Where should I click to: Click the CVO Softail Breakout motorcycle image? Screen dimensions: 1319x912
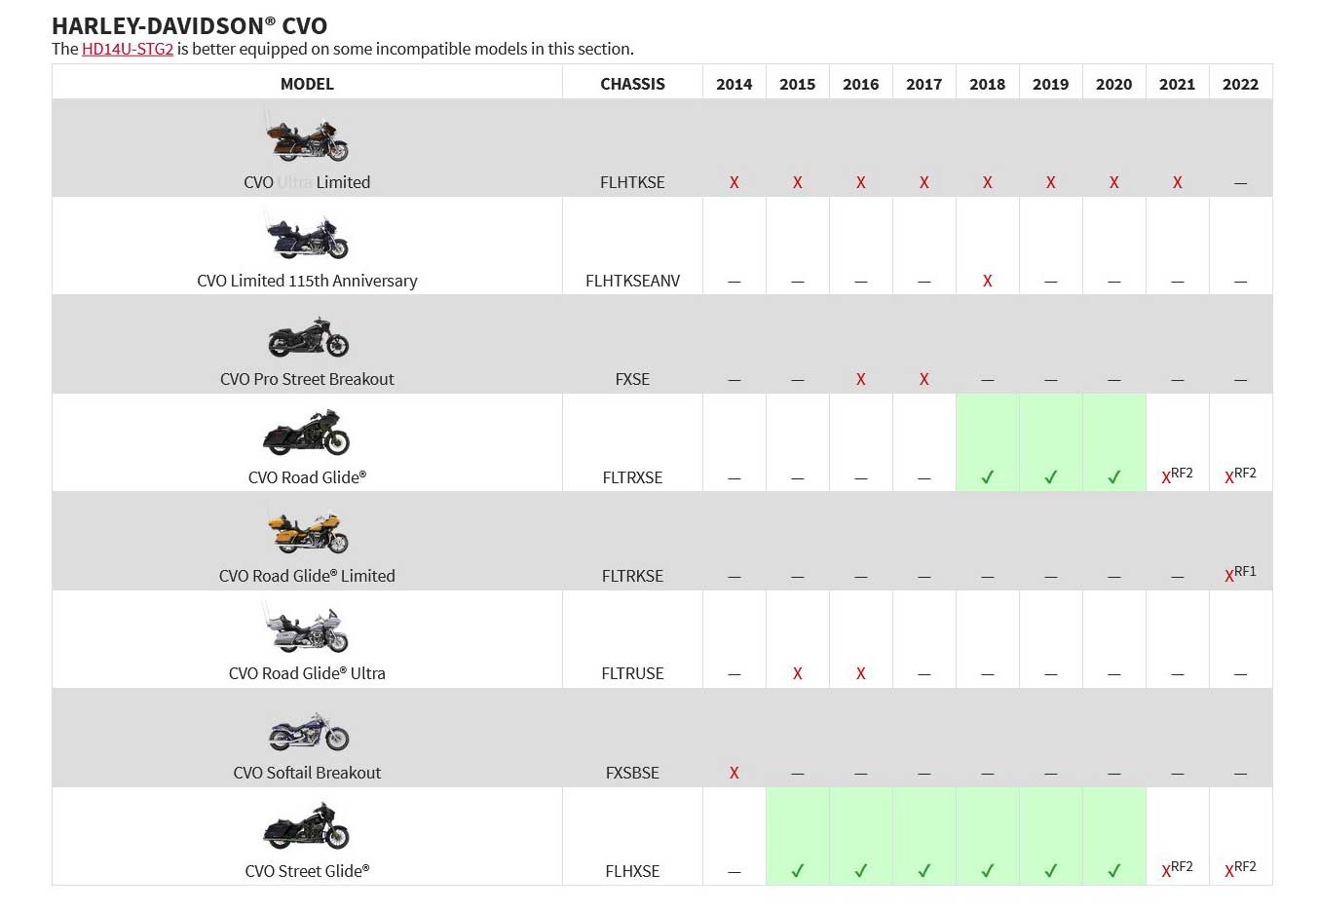coord(307,731)
